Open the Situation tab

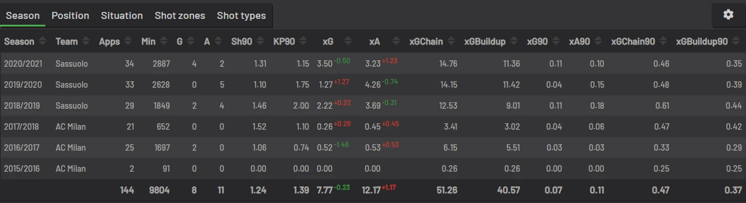pyautogui.click(x=122, y=15)
